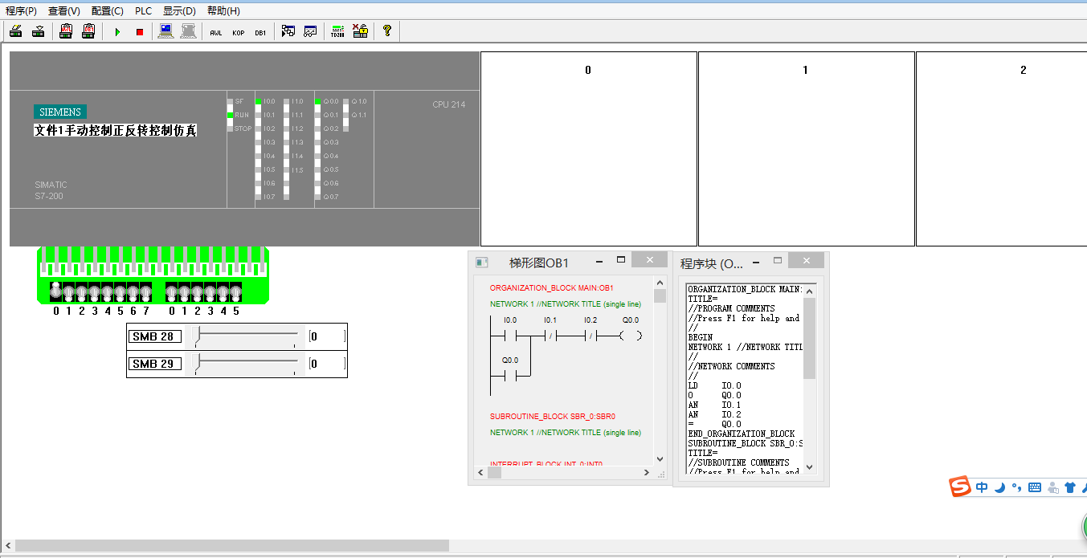Click the red AWL module toolbar icon
Screen dimensions: 1087x558
[66, 31]
